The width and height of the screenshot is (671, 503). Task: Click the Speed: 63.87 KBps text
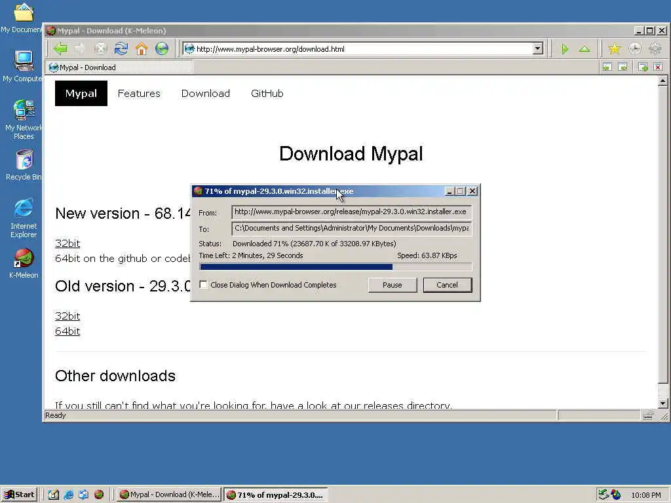pos(427,255)
